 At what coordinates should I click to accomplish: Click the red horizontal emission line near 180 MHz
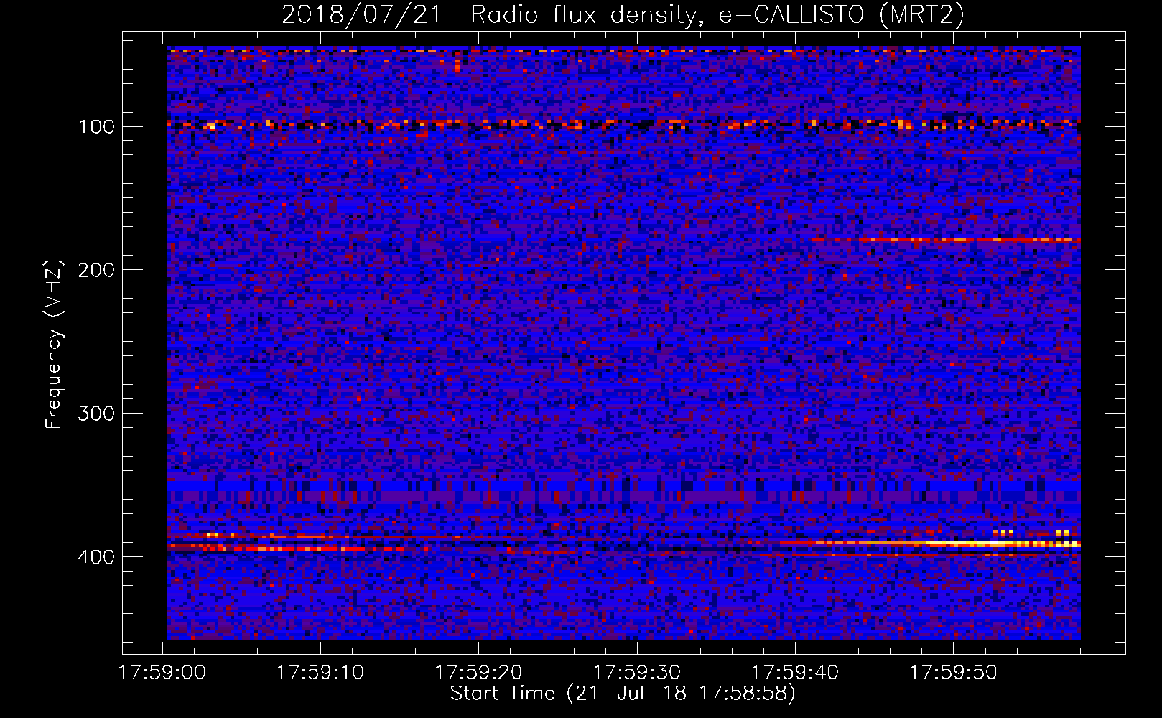click(x=946, y=239)
